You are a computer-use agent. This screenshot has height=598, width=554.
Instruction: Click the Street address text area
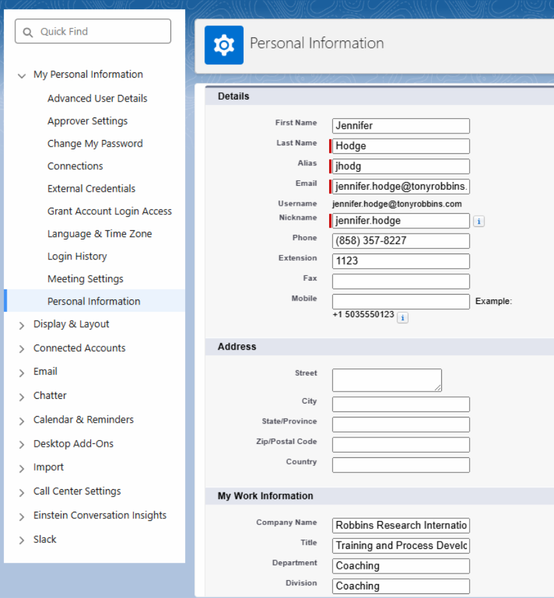[x=387, y=380]
